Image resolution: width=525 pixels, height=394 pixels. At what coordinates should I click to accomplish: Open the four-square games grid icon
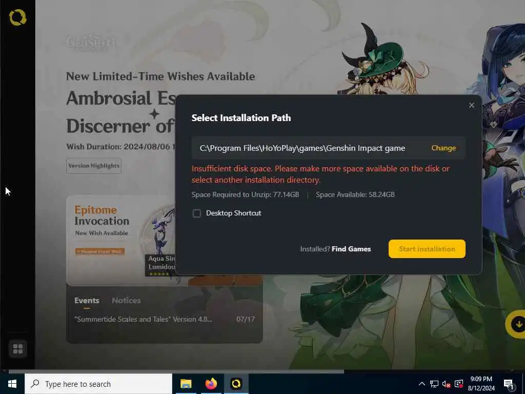click(18, 349)
